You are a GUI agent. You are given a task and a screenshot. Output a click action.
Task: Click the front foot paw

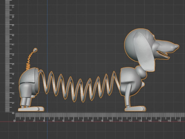135,108
